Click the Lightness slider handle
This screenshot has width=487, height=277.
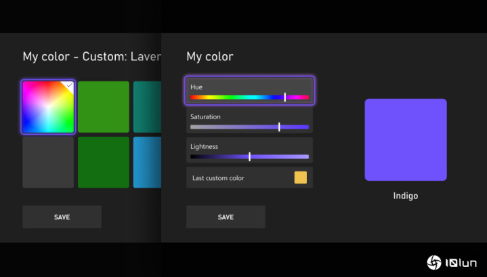click(249, 156)
